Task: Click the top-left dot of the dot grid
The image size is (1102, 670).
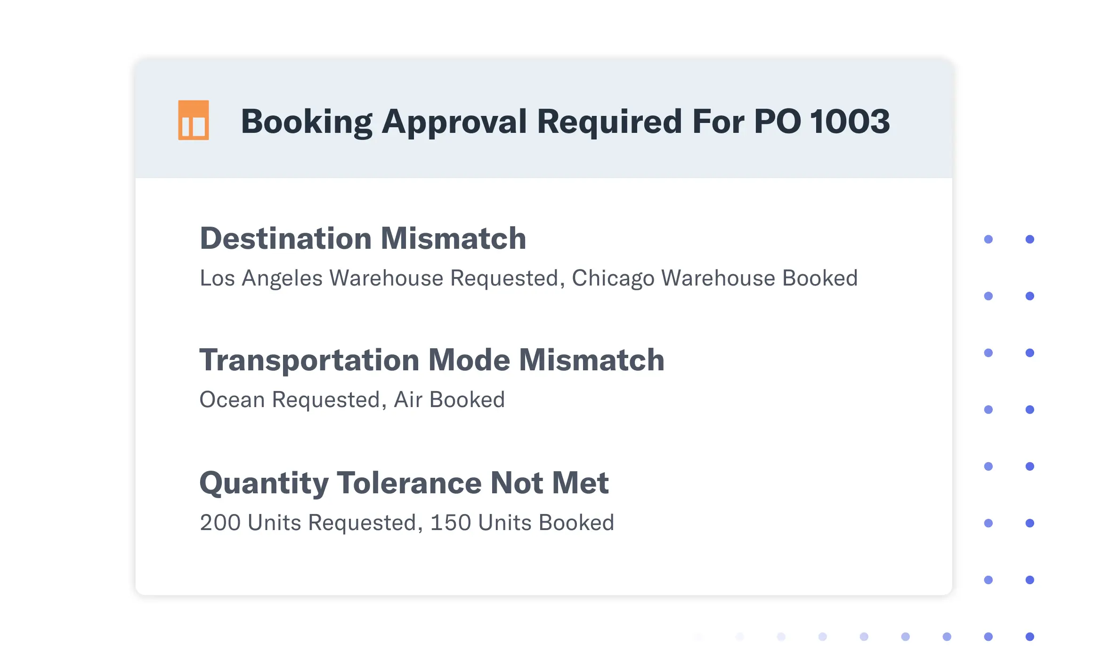Action: (x=988, y=239)
